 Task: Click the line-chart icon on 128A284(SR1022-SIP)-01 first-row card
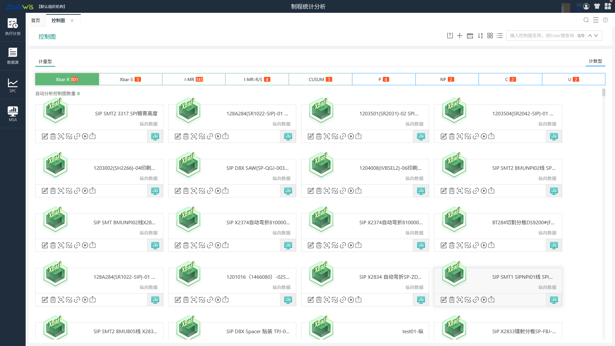(x=202, y=136)
